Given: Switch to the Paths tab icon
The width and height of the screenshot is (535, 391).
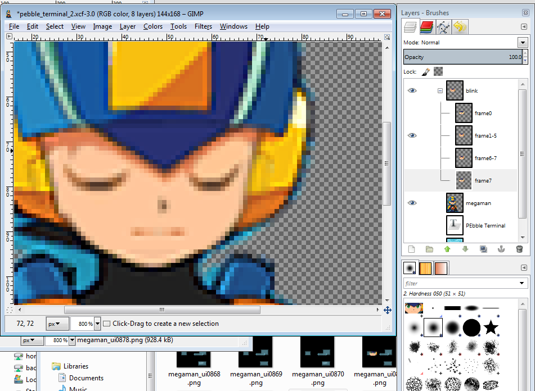Looking at the screenshot, I should tap(443, 27).
